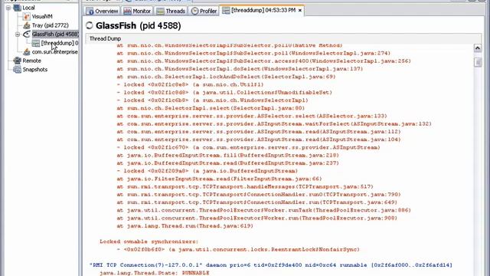This screenshot has height=276, width=490.
Task: Click the Profiler clock icon
Action: click(194, 11)
